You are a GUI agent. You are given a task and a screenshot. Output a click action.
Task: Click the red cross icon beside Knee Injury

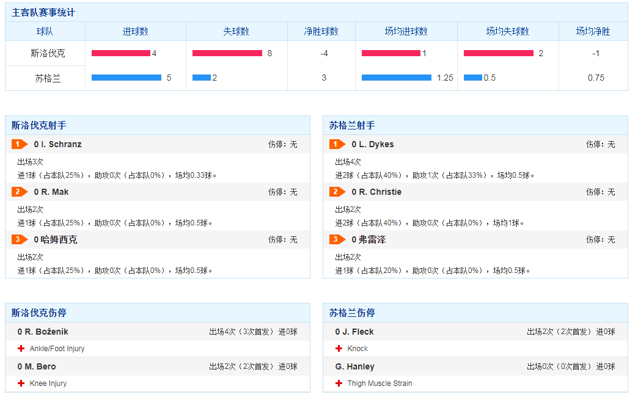coord(21,384)
